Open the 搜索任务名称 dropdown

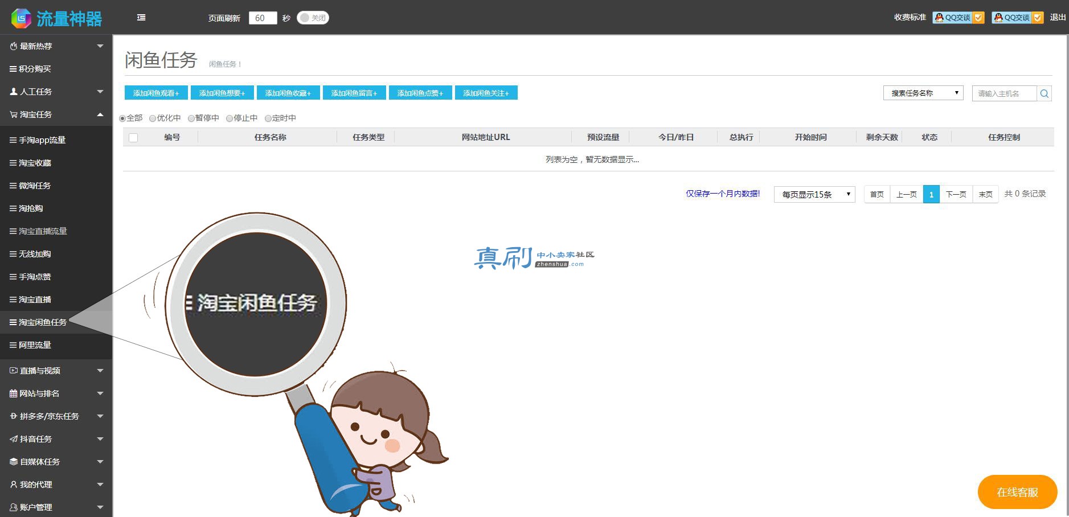click(923, 93)
